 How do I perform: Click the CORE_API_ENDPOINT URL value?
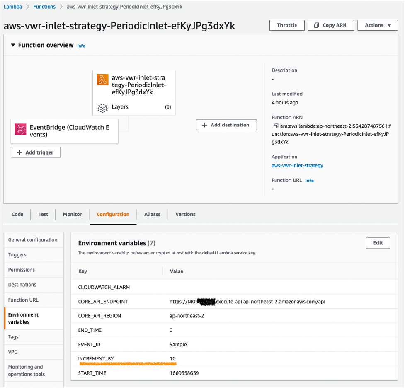pyautogui.click(x=247, y=302)
